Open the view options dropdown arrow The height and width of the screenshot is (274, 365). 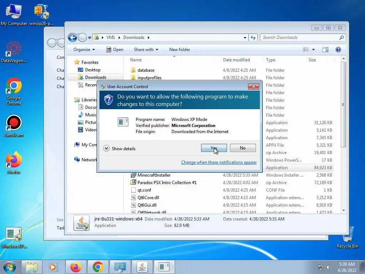(313, 50)
